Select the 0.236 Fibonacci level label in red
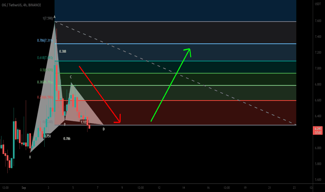 (x=45, y=97)
